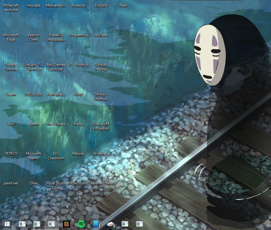Screen dimensions: 271x230
Task: Open balenaEtcher
Action: 101,183
